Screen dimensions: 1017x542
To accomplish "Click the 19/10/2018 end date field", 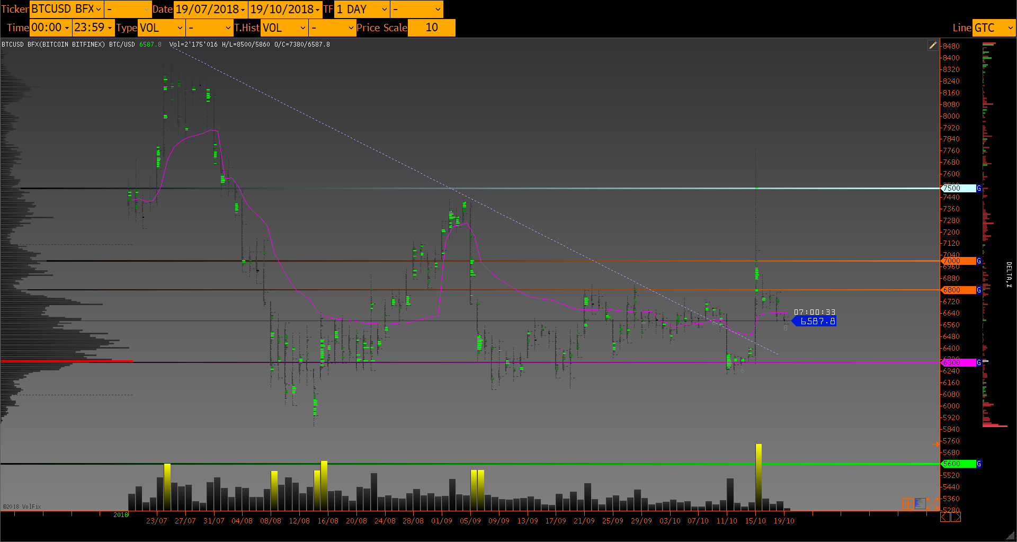I will pyautogui.click(x=285, y=9).
